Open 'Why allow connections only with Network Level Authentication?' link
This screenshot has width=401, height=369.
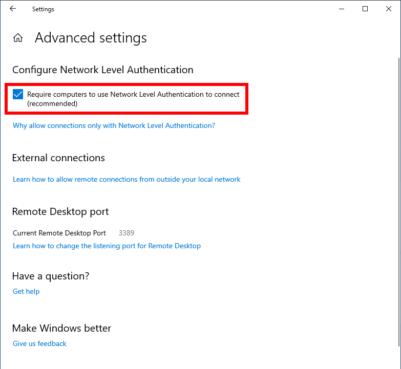[114, 125]
